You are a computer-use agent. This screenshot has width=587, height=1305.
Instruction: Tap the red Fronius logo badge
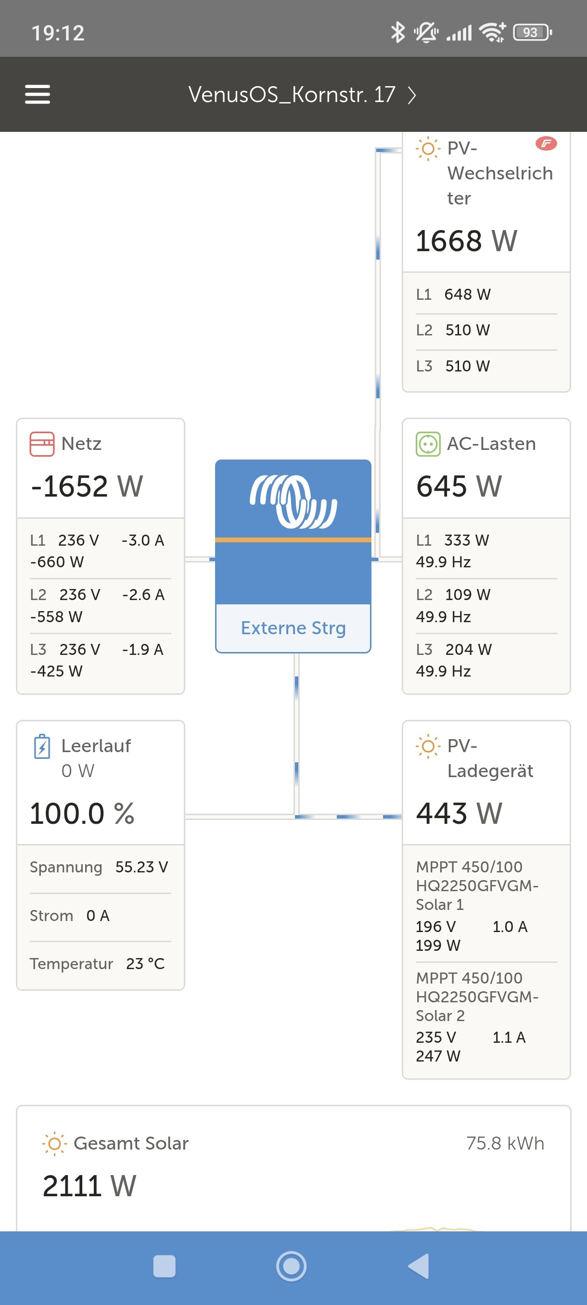pos(546,144)
